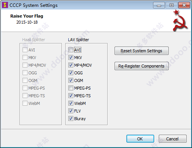Click Reset System Settings button
The image size is (192, 148).
(142, 51)
